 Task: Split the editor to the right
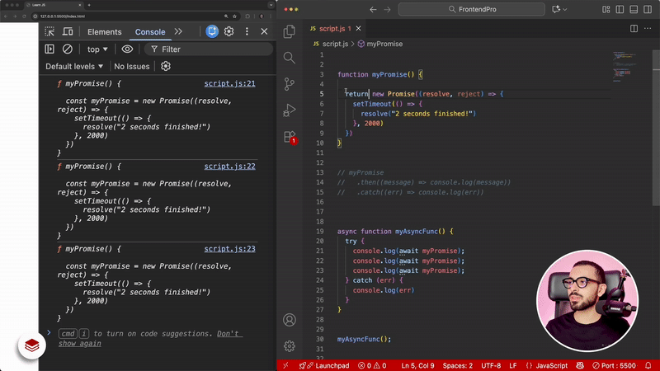634,28
